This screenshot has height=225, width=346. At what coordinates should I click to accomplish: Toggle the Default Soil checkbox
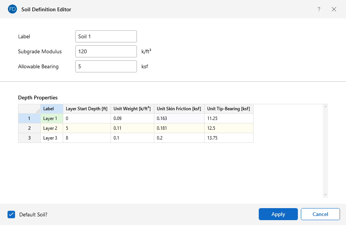pyautogui.click(x=11, y=214)
